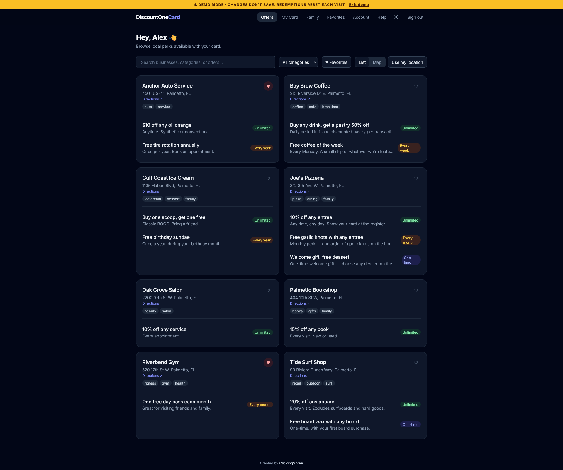Favorite Bay Brew Coffee heart icon

(416, 86)
